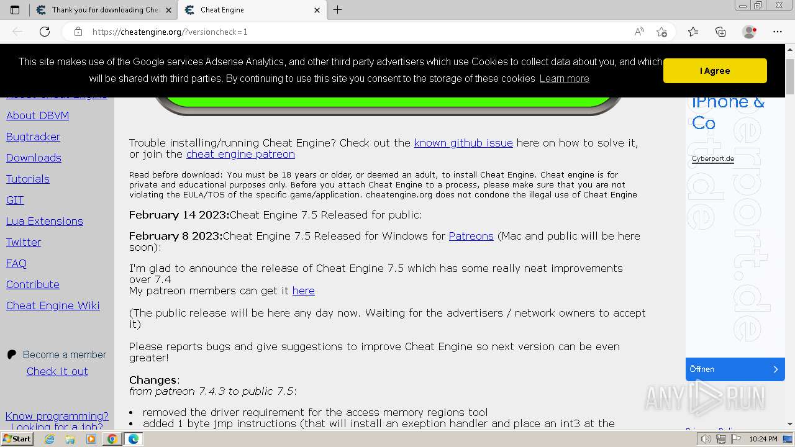Open Chrome from the taskbar
795x447 pixels.
(112, 439)
